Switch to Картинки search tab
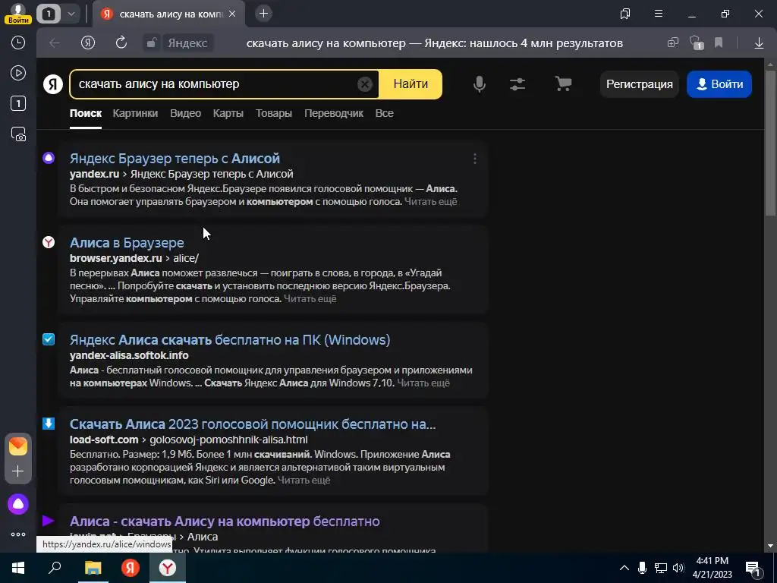This screenshot has width=777, height=583. 135,113
